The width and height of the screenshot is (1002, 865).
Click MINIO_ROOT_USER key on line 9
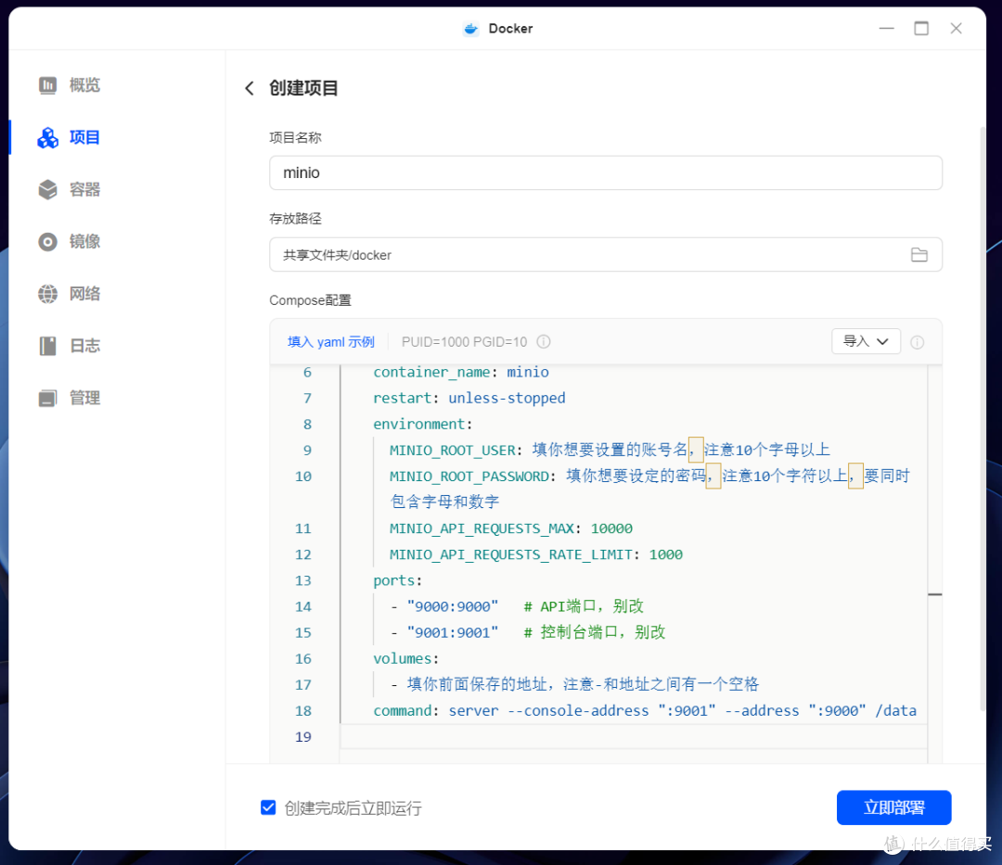click(452, 450)
